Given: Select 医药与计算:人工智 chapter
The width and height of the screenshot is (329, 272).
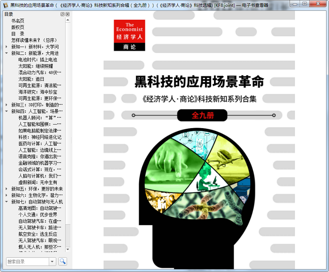Looking at the screenshot, I should point(40,144).
